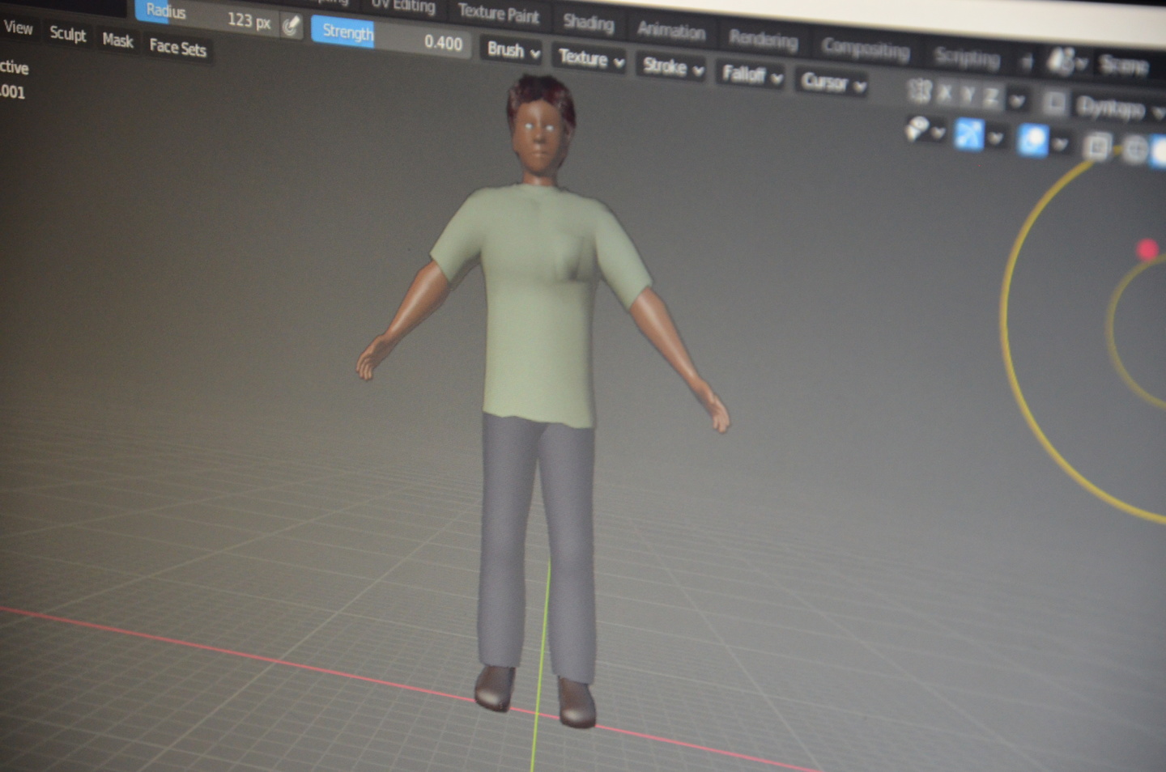Open the Mask menu
1166x772 pixels.
coord(117,40)
